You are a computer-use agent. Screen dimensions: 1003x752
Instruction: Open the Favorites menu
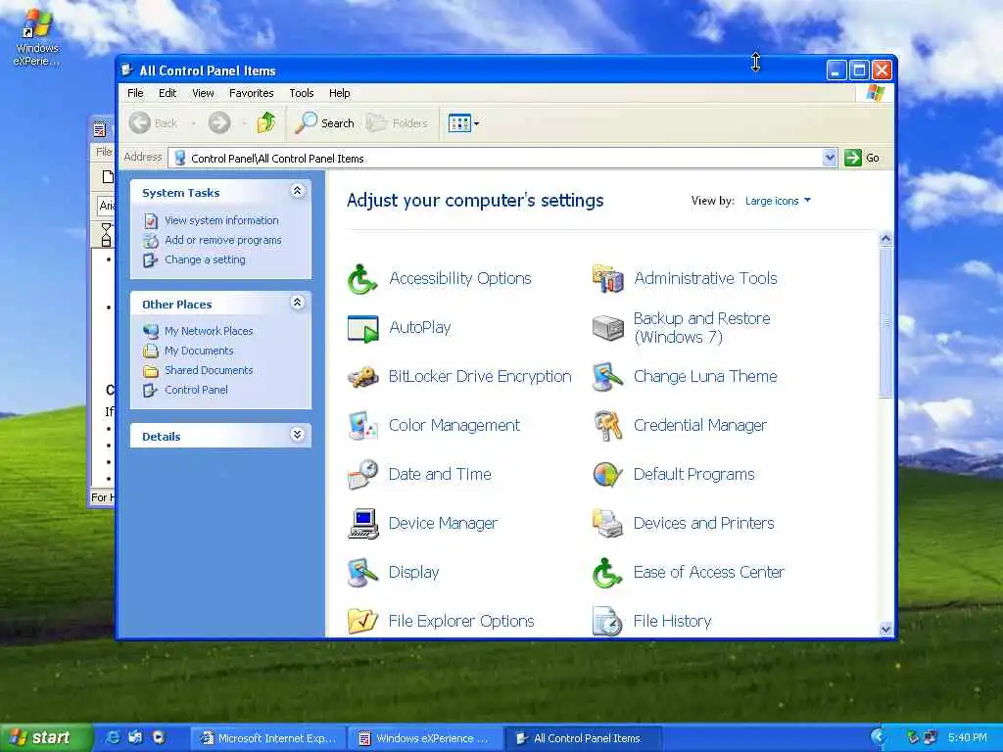252,93
